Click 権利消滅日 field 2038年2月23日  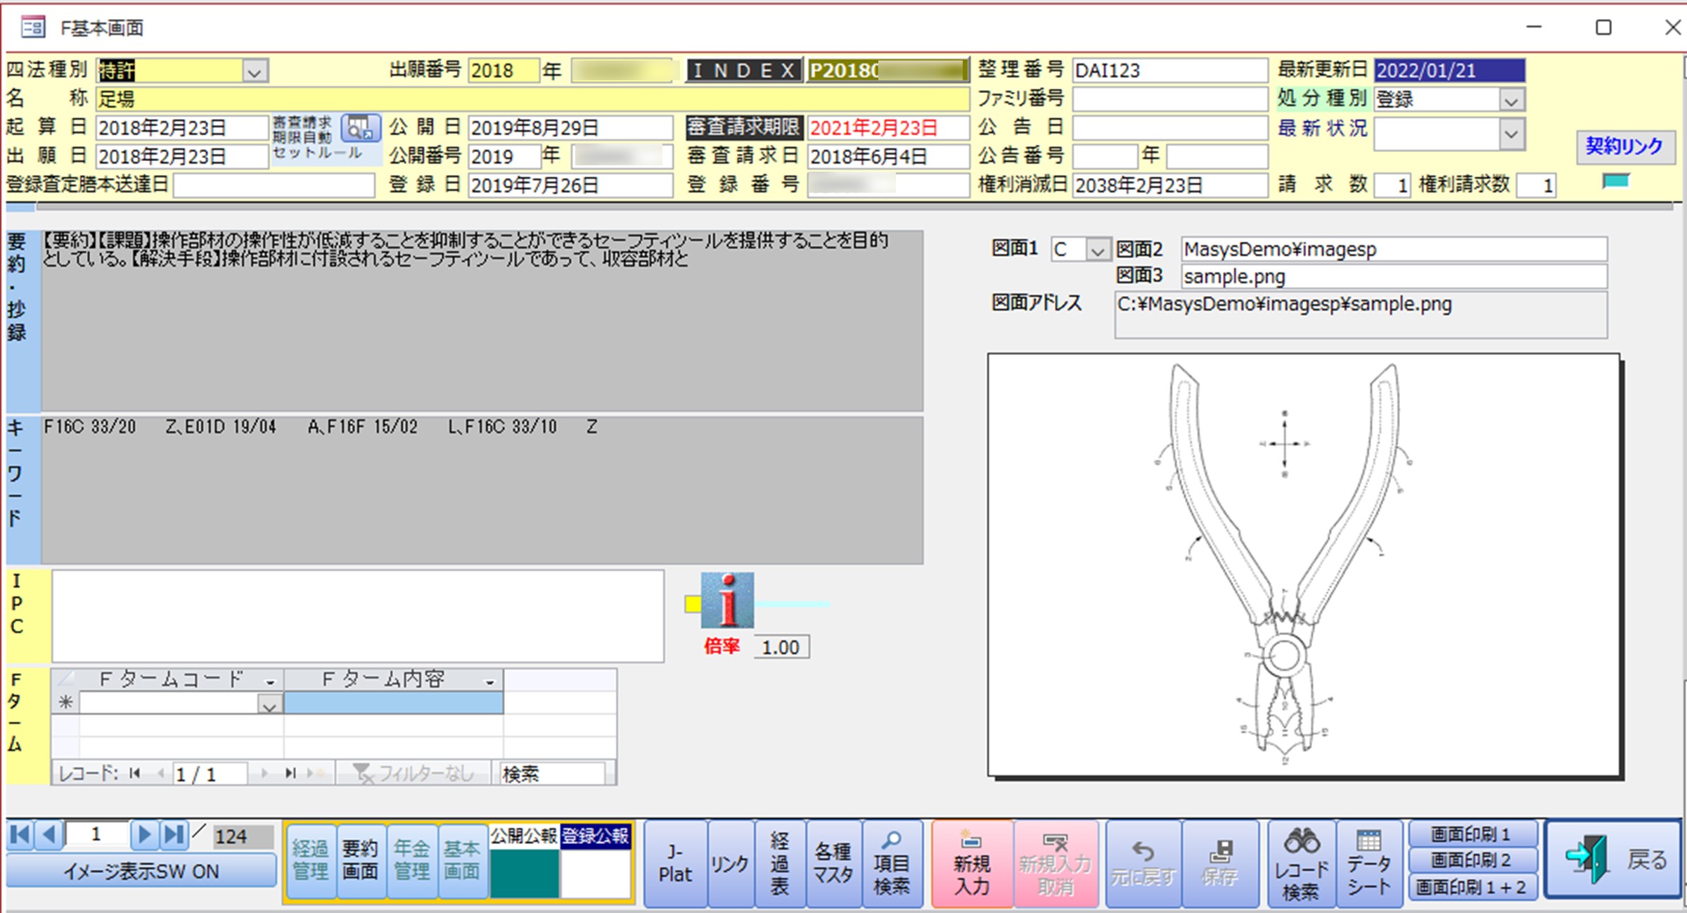(1169, 186)
